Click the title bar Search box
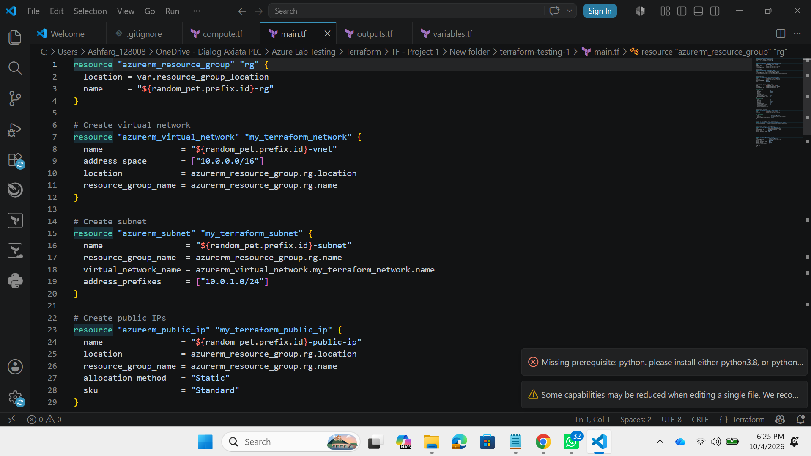The image size is (811, 456). click(406, 11)
